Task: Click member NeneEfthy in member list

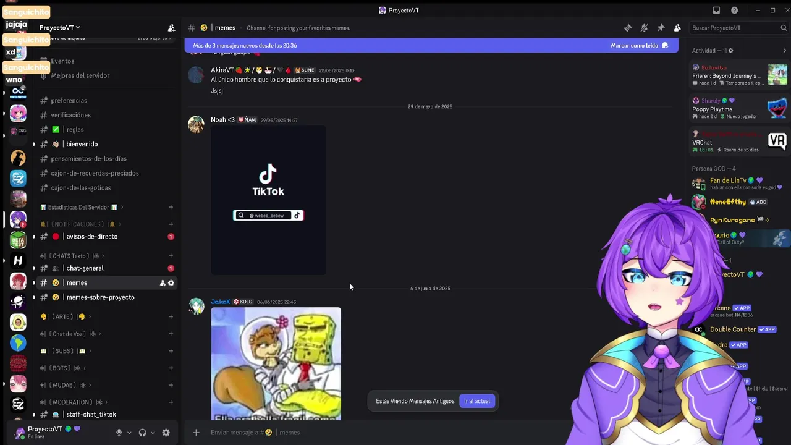Action: click(728, 202)
